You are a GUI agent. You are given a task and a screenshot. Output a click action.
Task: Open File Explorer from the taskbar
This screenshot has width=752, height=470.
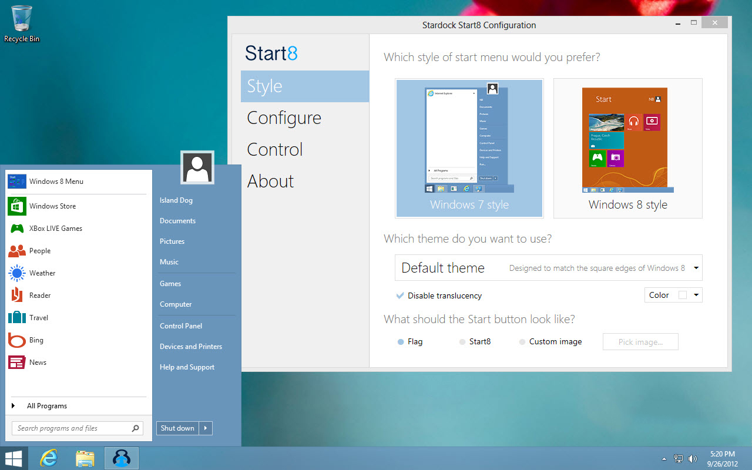[x=85, y=458]
